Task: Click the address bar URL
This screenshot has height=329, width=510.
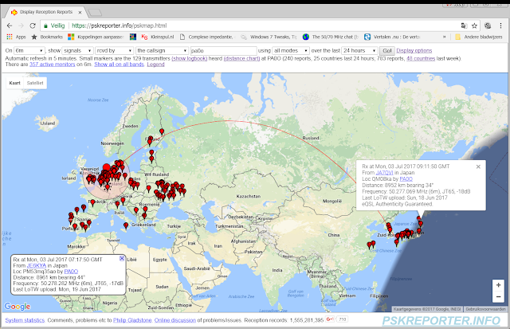Action: (x=119, y=25)
